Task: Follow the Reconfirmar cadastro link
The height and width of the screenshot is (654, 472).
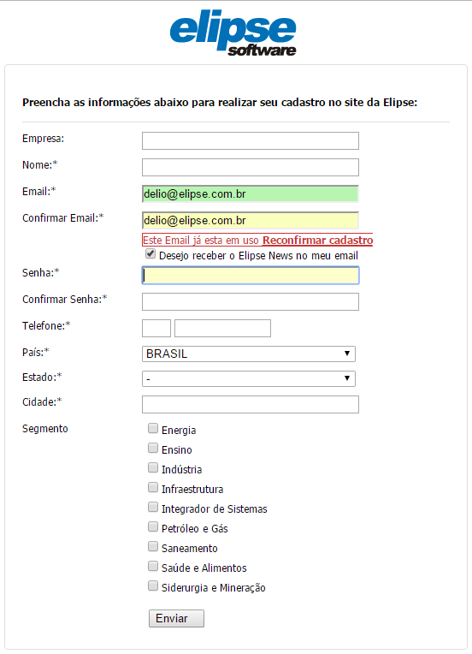Action: [x=317, y=241]
